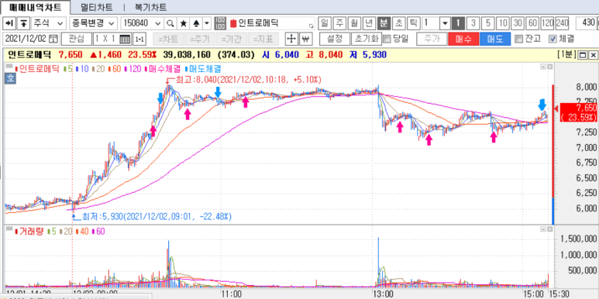Click the won currency symbol icon
The width and height of the screenshot is (599, 299).
tap(305, 39)
